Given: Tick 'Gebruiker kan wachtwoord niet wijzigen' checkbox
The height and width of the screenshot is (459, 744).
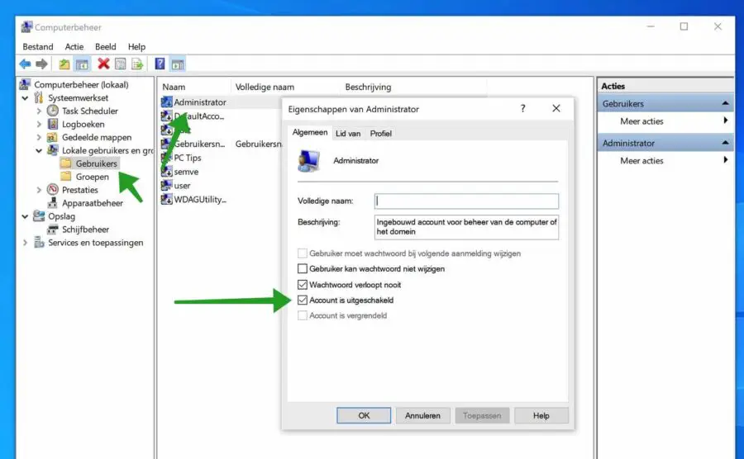Looking at the screenshot, I should pos(303,268).
